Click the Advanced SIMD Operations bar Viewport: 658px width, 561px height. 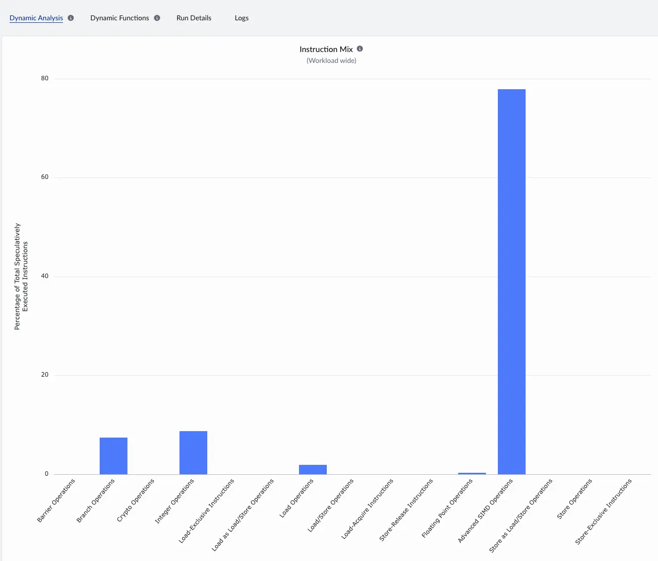tap(511, 281)
